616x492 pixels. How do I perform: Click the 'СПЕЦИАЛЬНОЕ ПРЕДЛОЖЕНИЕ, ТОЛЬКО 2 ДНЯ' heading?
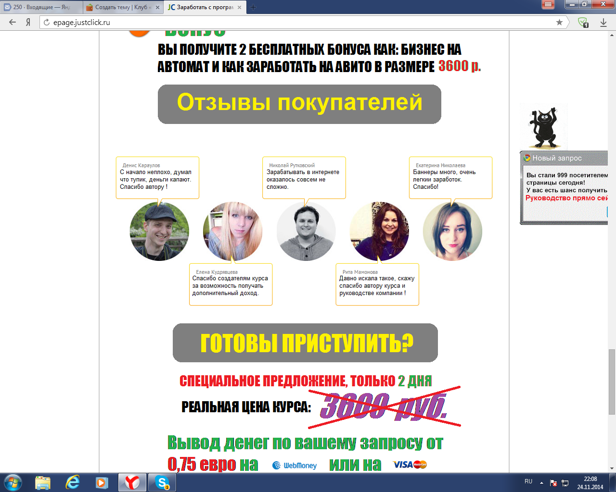click(x=306, y=381)
